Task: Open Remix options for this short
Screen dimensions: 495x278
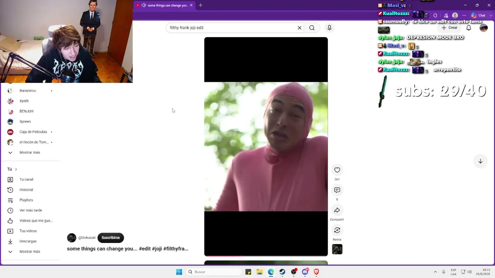Action: 337,230
